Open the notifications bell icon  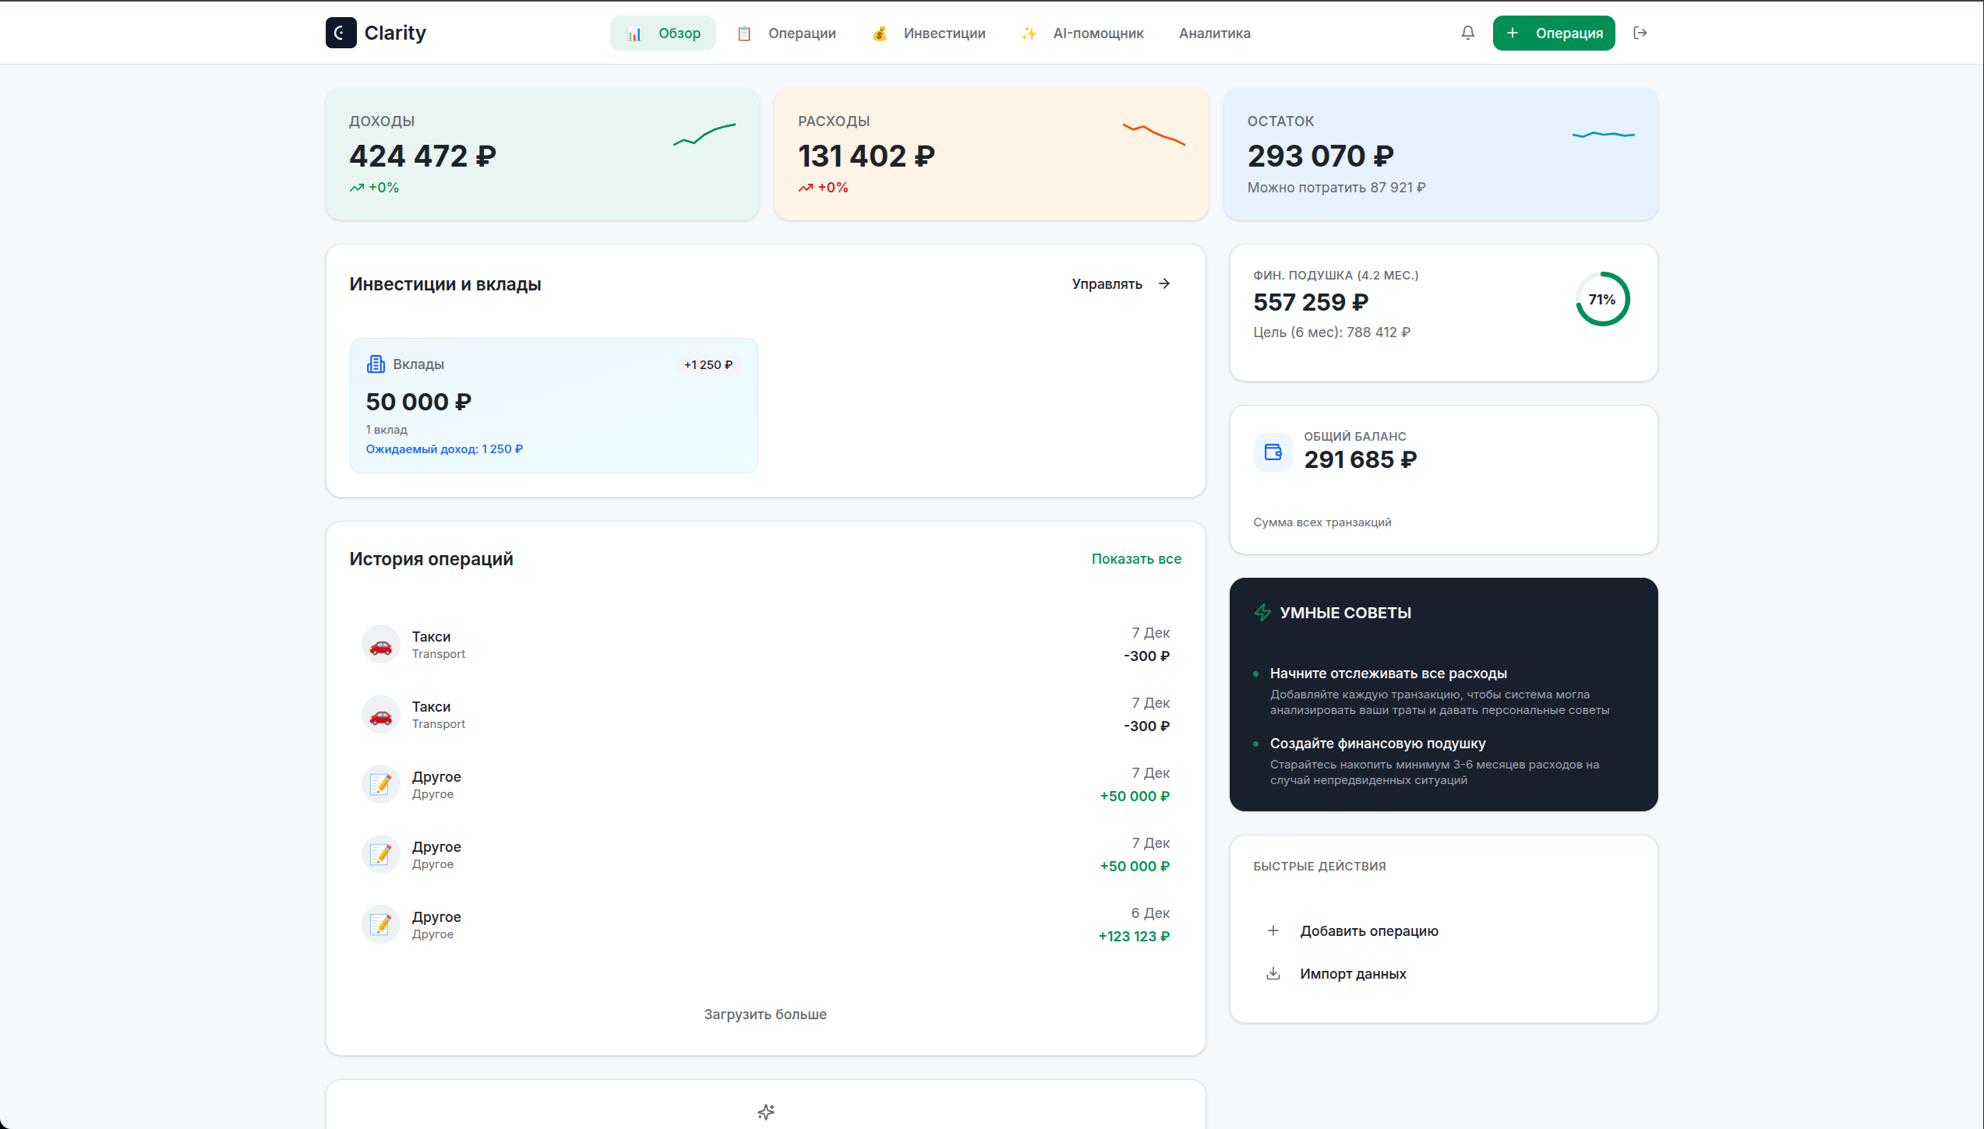(1468, 33)
